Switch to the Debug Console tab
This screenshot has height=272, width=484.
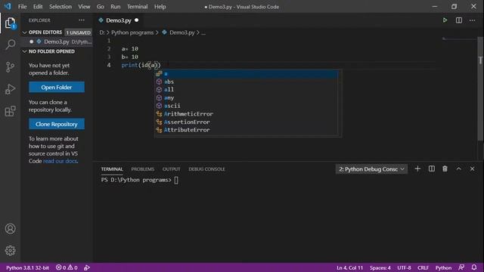pos(206,169)
